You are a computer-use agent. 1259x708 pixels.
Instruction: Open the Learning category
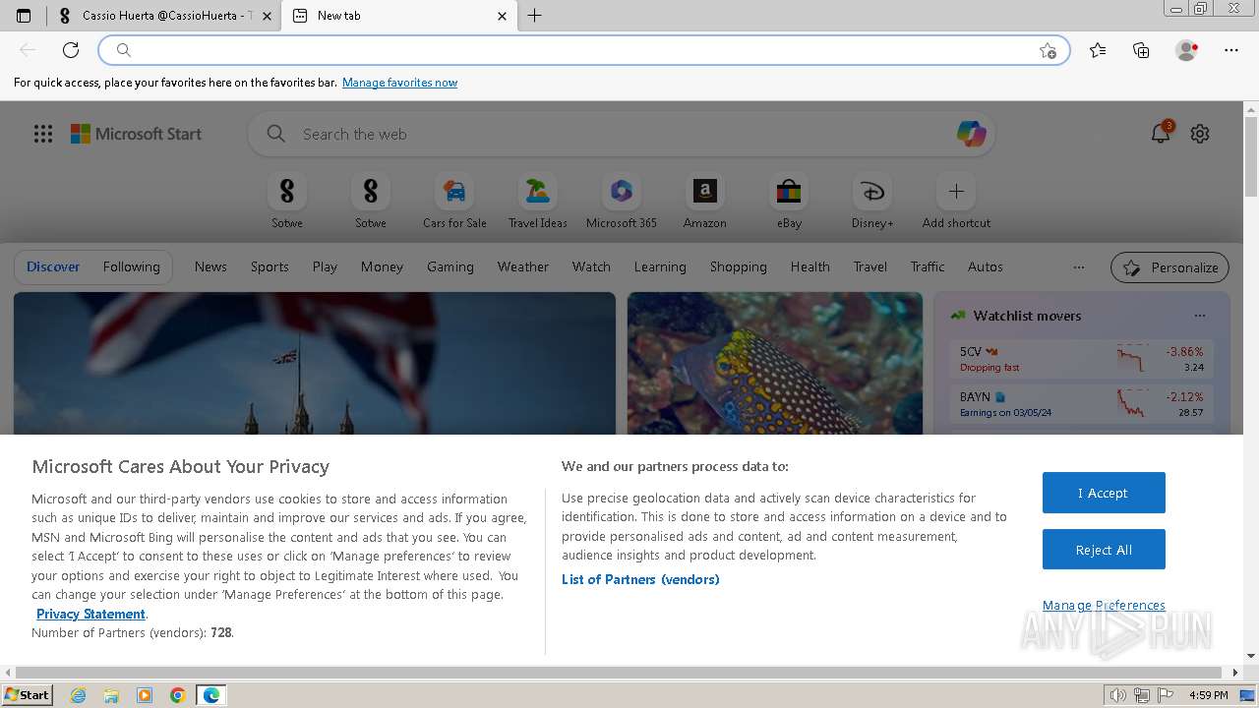tap(660, 266)
